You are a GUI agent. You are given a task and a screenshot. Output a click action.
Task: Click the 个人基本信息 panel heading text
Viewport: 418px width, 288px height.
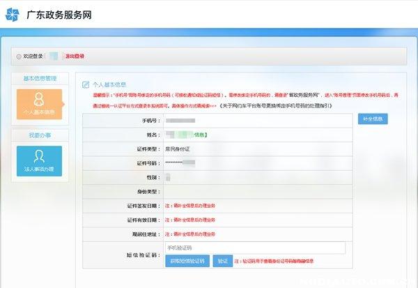109,85
